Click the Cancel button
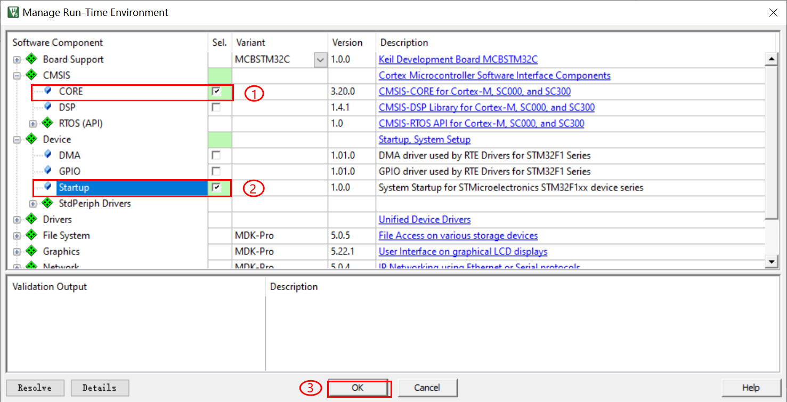The width and height of the screenshot is (787, 402). tap(427, 388)
